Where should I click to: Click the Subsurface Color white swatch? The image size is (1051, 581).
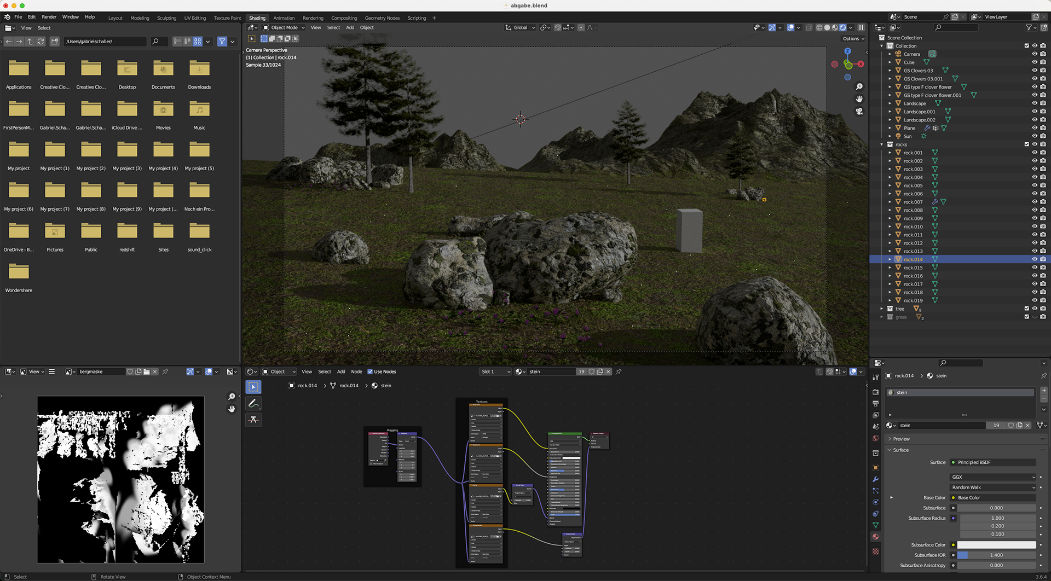pyautogui.click(x=996, y=545)
